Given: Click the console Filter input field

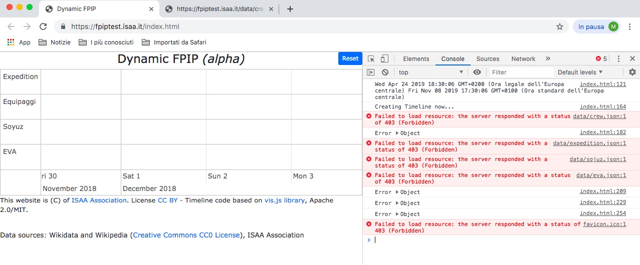Looking at the screenshot, I should click(521, 72).
